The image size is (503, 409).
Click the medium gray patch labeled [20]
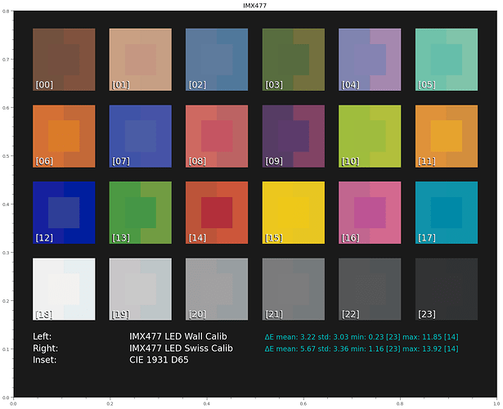pos(217,289)
